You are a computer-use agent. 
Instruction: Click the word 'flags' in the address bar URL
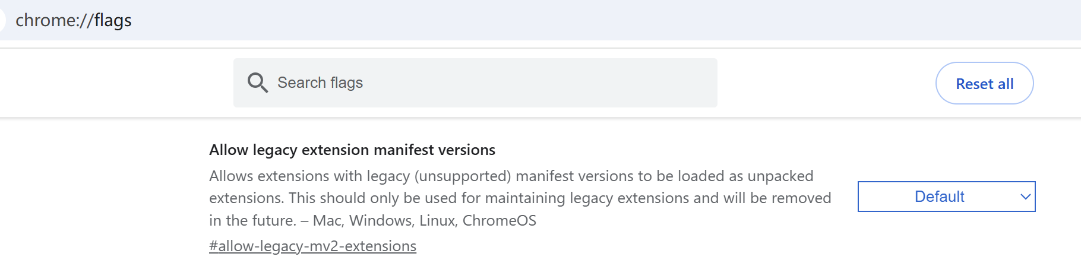pyautogui.click(x=113, y=20)
